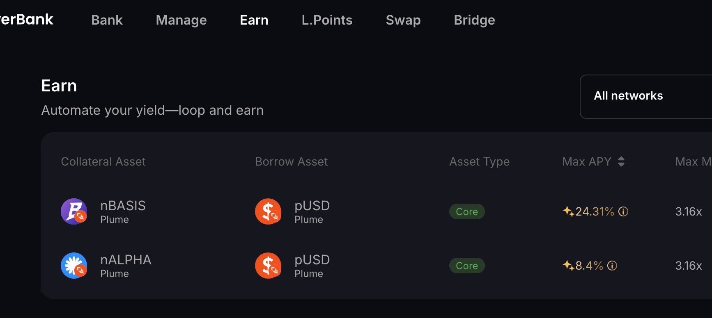Click the sparkle icon next to 8.4%
Screen dimensions: 712x318
coord(568,266)
